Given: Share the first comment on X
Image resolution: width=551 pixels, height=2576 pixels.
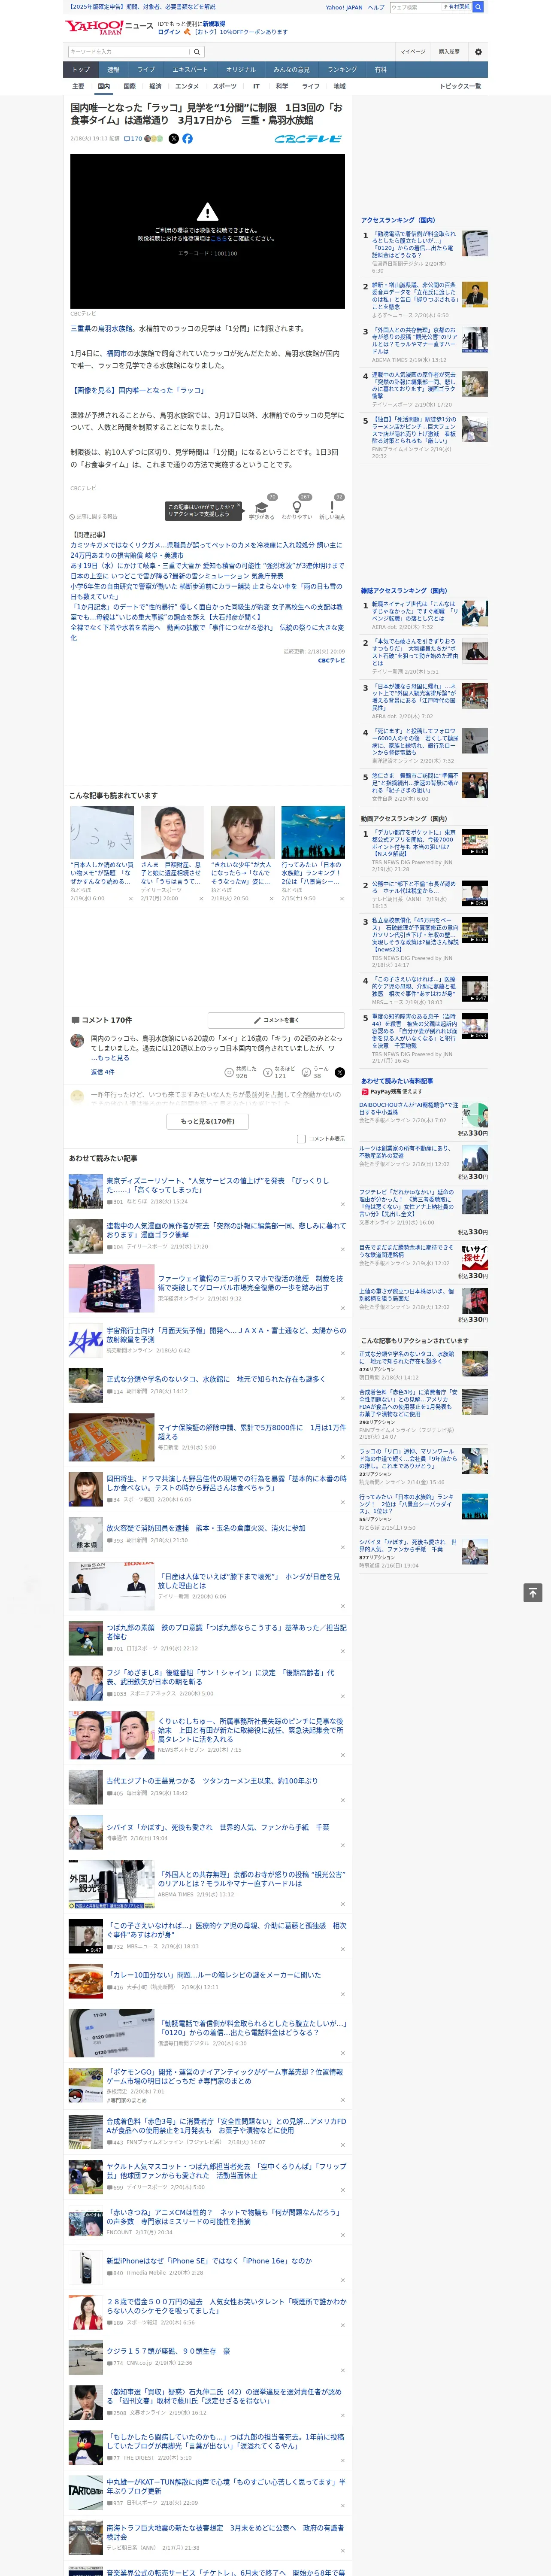Looking at the screenshot, I should click(x=340, y=1072).
